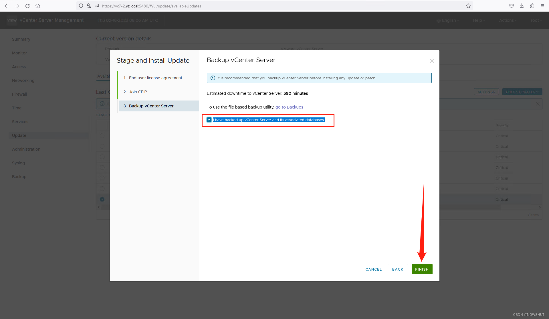The image size is (549, 319).
Task: Open the Backup section in the sidebar
Action: 19,176
